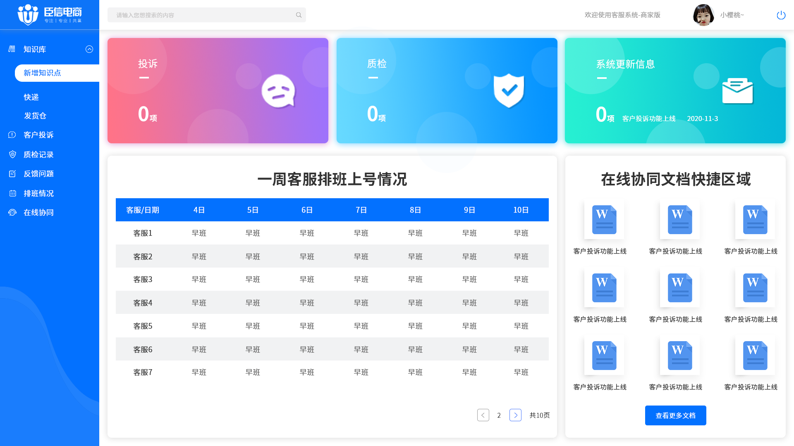Click the power logout icon
794x446 pixels.
(781, 15)
